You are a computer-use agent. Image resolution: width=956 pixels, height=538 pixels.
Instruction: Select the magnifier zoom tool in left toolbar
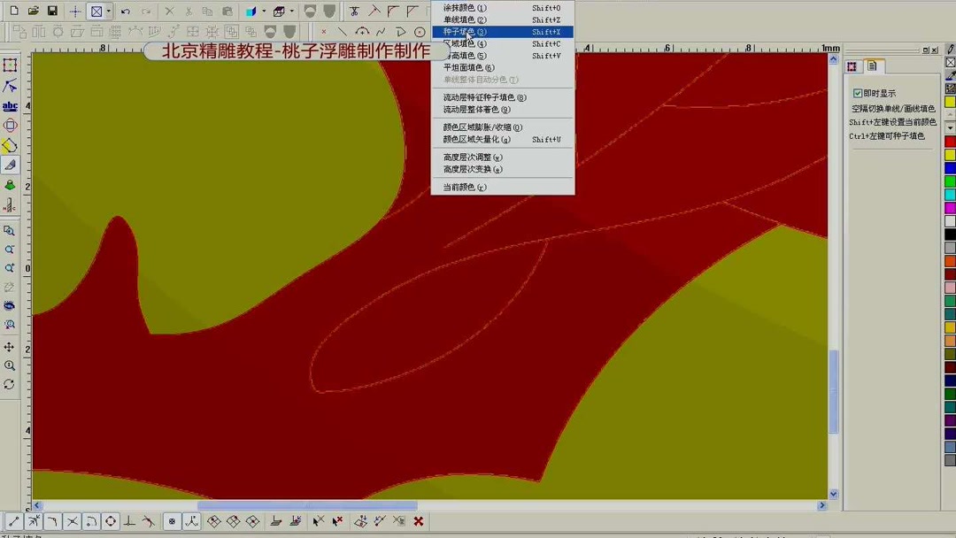click(11, 230)
